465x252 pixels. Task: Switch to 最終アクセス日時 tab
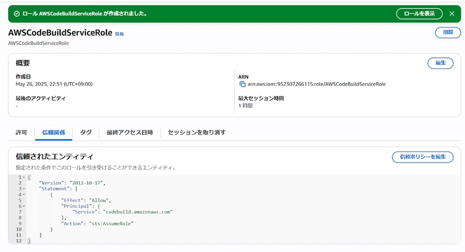[x=130, y=132]
